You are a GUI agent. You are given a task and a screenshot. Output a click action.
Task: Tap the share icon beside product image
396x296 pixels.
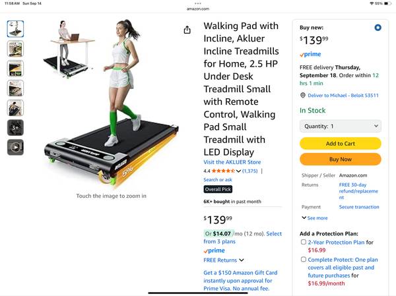coord(187,30)
